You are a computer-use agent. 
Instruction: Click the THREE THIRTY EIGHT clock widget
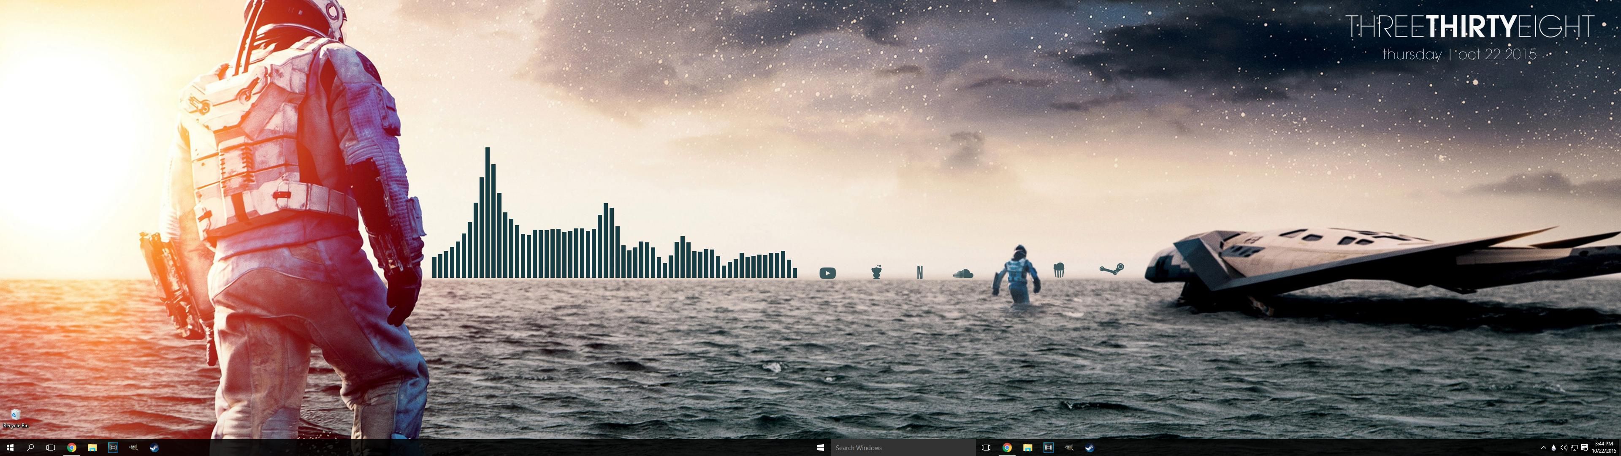(x=1470, y=27)
